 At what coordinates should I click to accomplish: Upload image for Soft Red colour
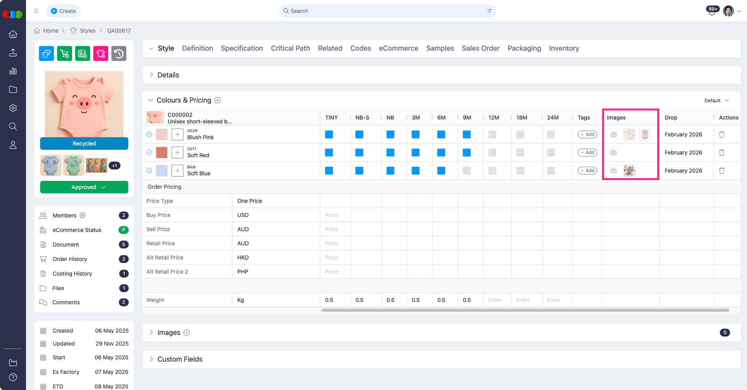614,153
